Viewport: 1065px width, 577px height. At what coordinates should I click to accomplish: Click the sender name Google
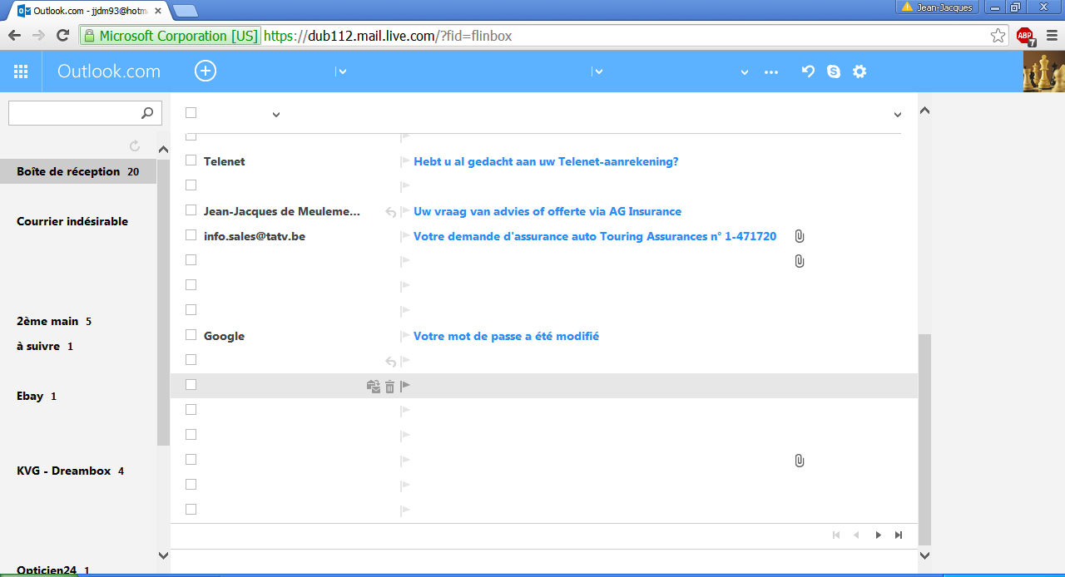coord(225,336)
